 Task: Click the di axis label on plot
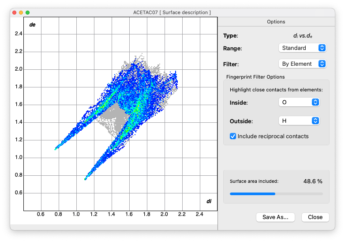pyautogui.click(x=209, y=201)
